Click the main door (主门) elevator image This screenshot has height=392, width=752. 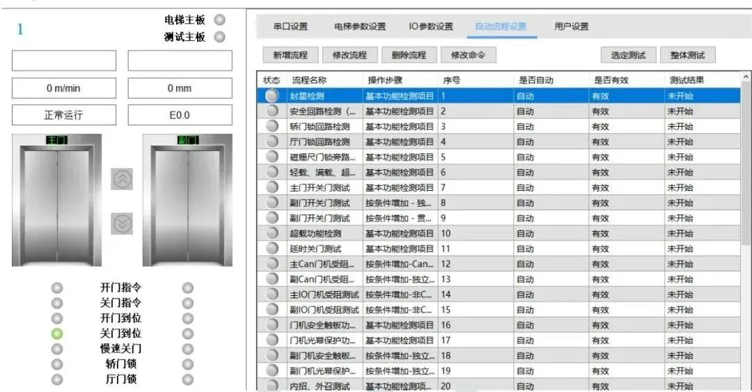click(x=57, y=201)
